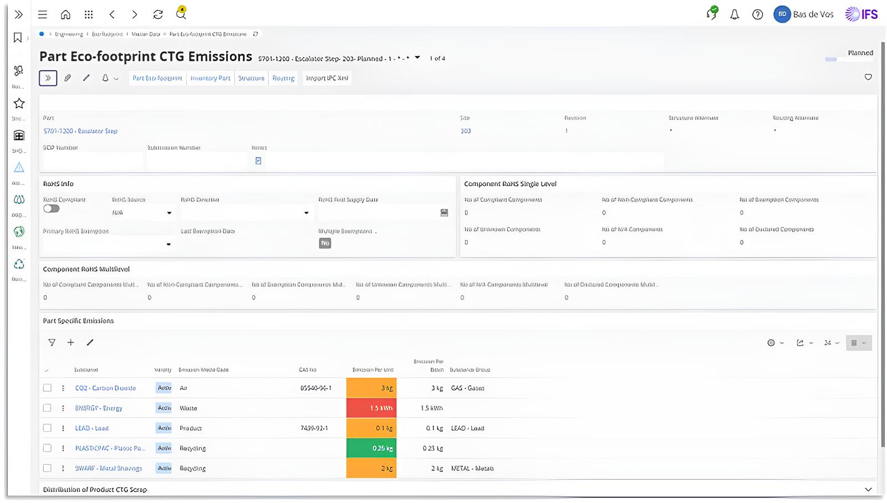Open the RoHS Source dropdown
The image size is (887, 503).
pos(169,213)
